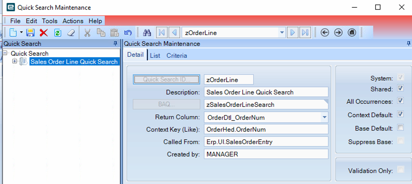Viewport: 412px width, 184px height.
Task: Open the Return Column dropdown arrow
Action: click(x=324, y=117)
